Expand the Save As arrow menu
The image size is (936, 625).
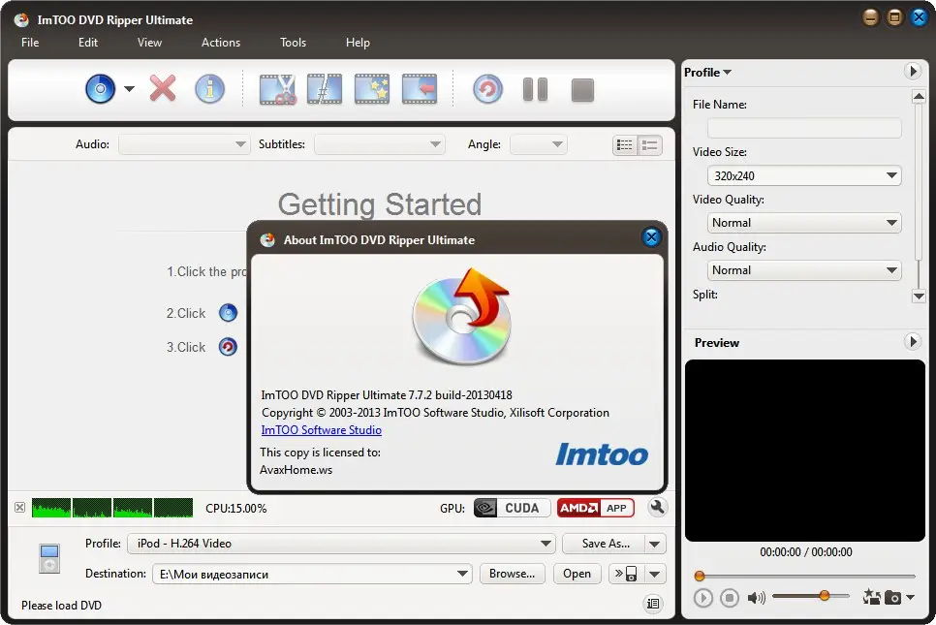[x=655, y=544]
